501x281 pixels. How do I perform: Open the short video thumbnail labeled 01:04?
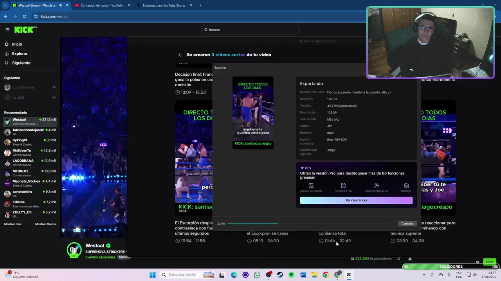(x=194, y=158)
